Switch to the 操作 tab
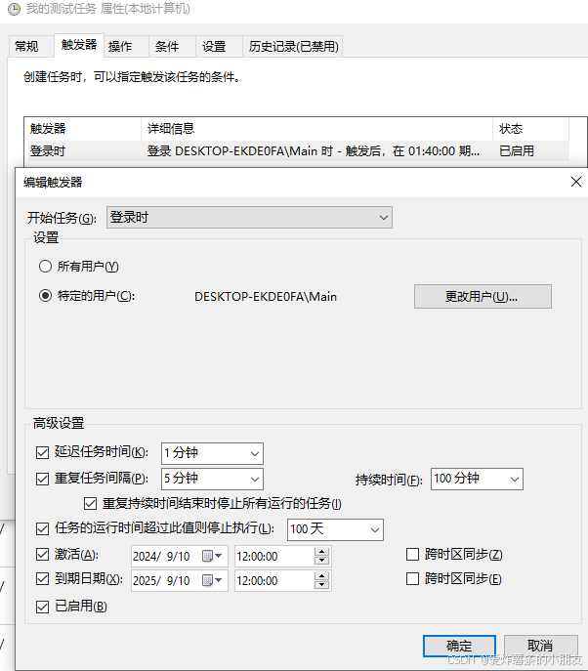This screenshot has width=588, height=671. tap(126, 46)
